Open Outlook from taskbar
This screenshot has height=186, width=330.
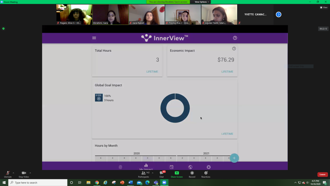tap(139, 183)
